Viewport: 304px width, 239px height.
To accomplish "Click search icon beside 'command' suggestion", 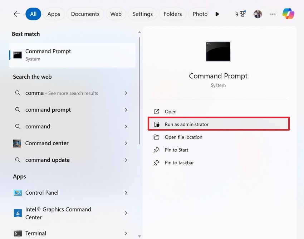I will coord(18,127).
